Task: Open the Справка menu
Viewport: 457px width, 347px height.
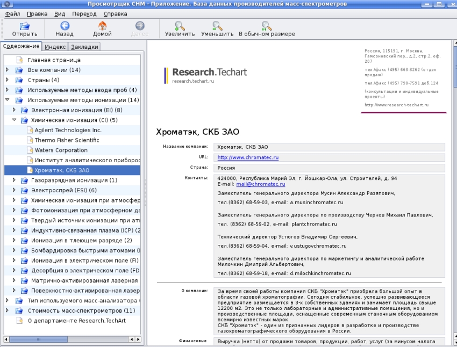Action: point(116,13)
